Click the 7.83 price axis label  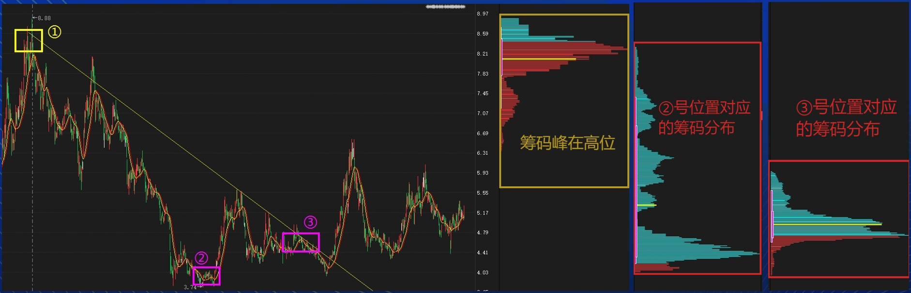pyautogui.click(x=482, y=74)
